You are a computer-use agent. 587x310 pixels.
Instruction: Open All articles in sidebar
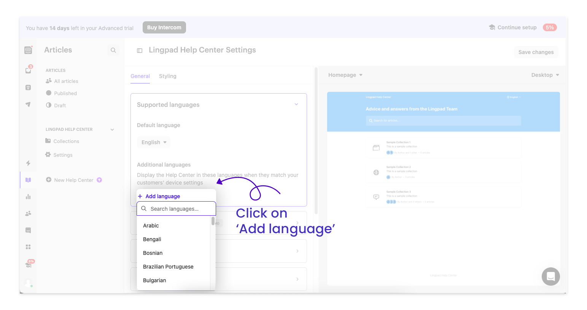pos(66,81)
